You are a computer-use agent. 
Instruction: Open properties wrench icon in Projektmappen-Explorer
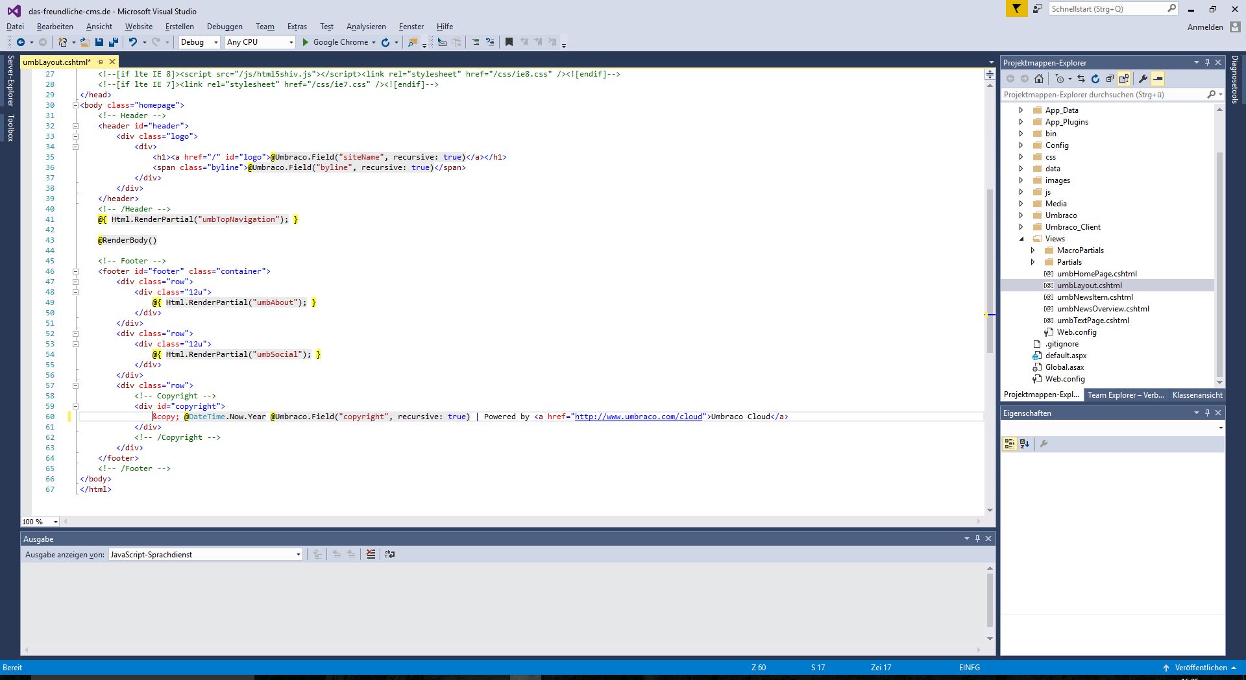pyautogui.click(x=1143, y=79)
